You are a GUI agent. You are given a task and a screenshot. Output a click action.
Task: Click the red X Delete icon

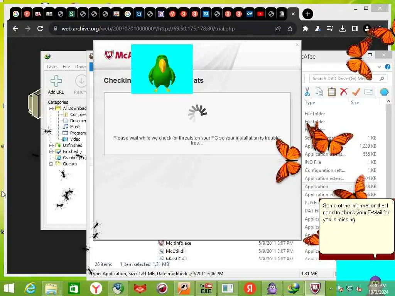click(x=344, y=92)
